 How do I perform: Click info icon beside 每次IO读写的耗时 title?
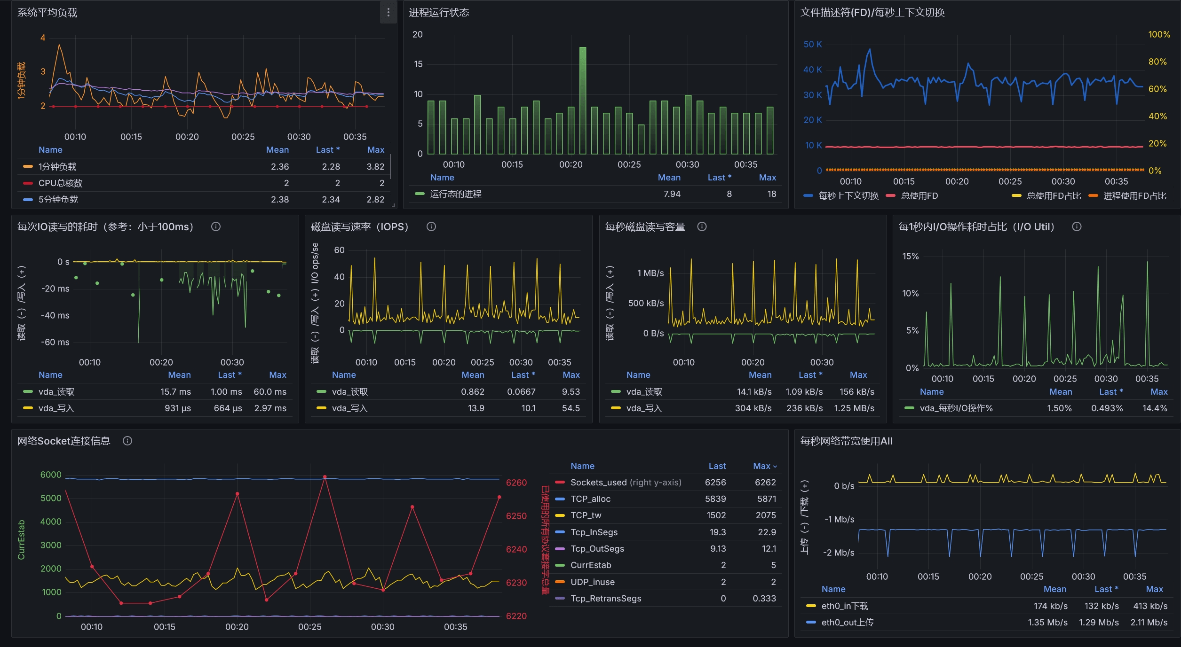tap(216, 226)
